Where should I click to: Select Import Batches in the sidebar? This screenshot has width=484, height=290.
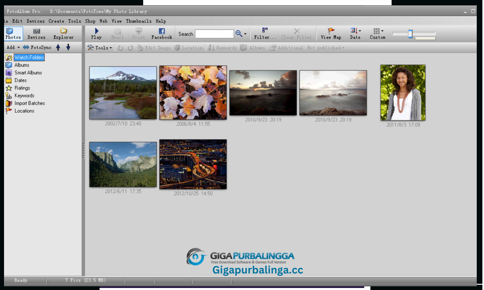[29, 103]
